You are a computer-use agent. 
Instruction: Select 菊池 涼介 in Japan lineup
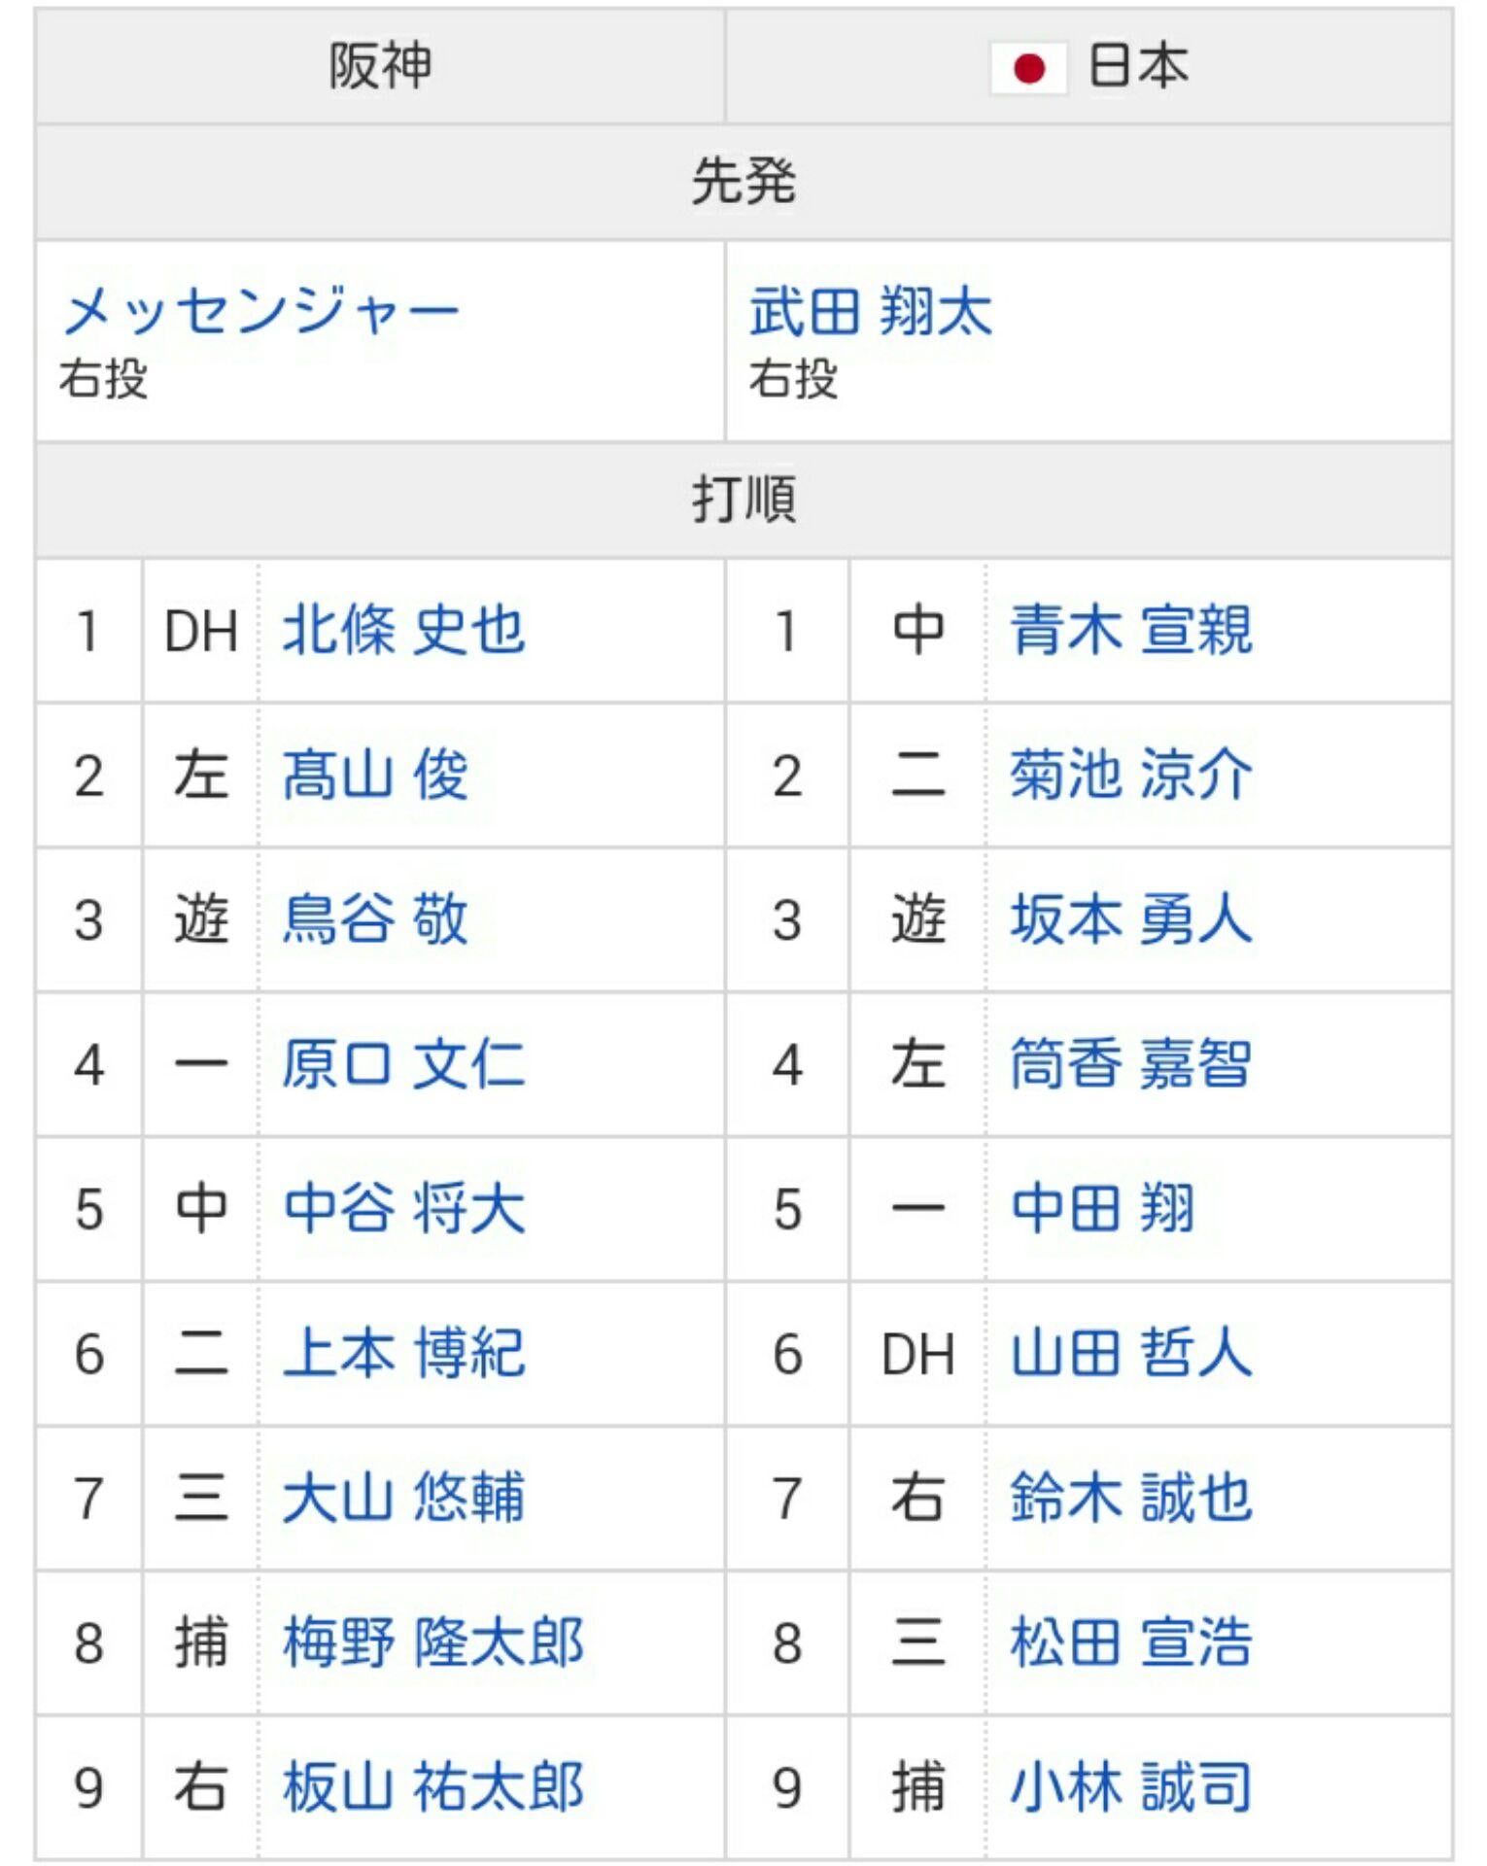coord(1131,775)
